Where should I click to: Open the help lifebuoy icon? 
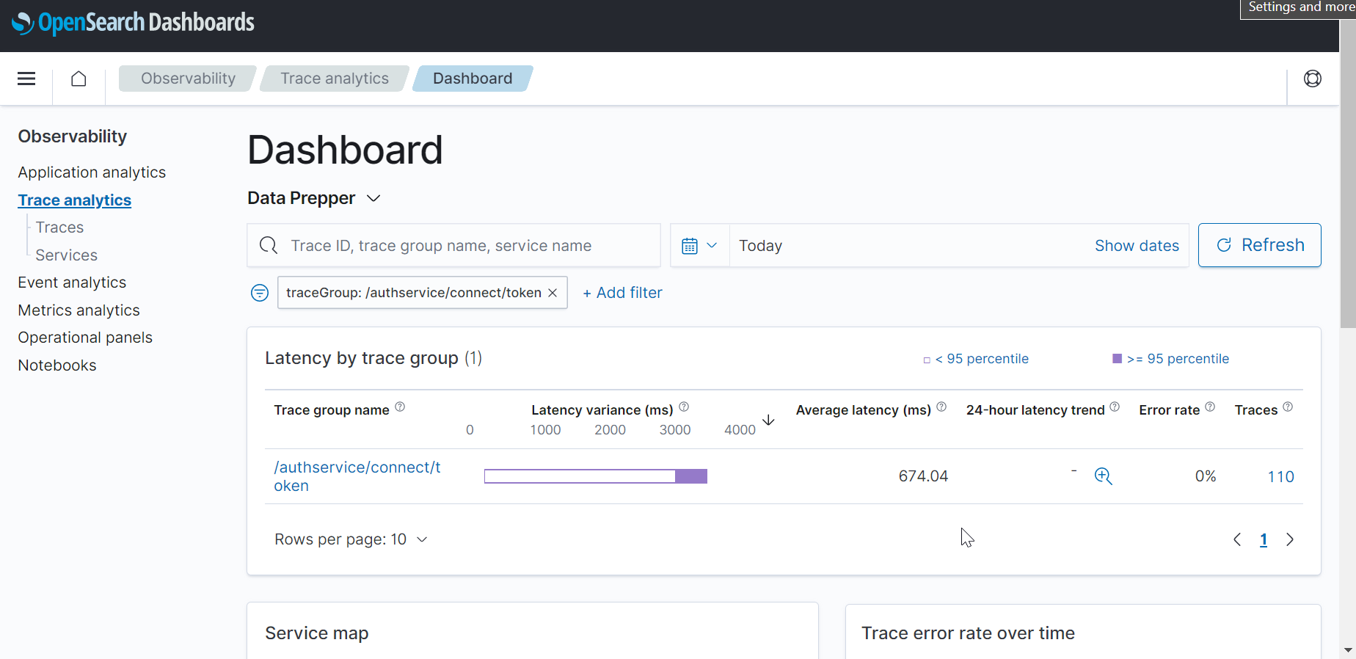tap(1312, 79)
